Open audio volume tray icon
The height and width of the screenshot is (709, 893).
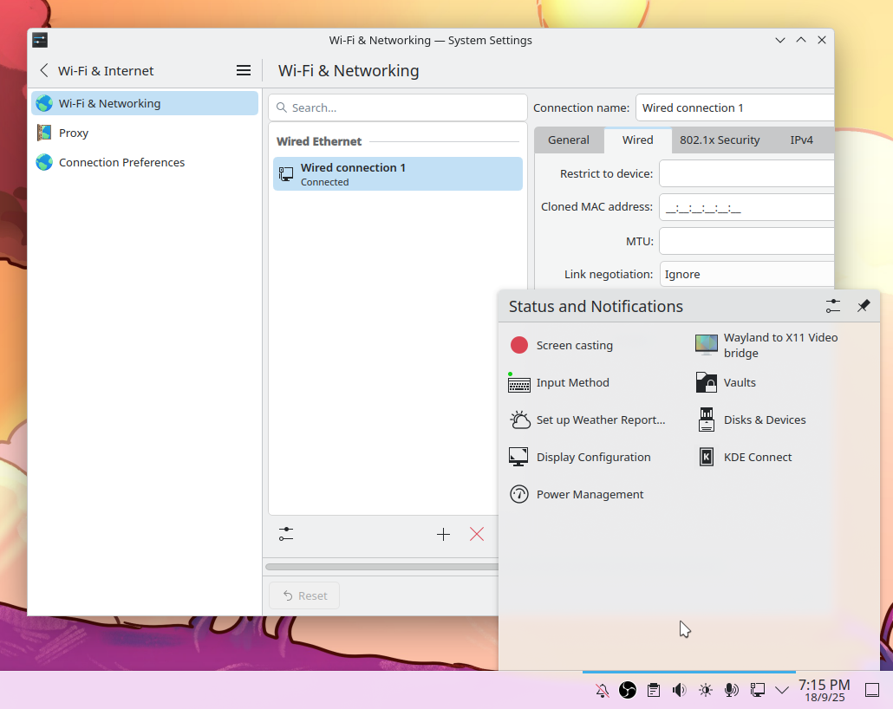tap(680, 690)
